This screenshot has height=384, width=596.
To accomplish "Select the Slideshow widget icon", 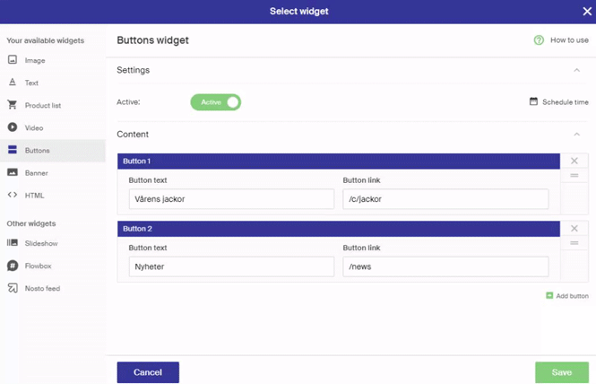I will pos(13,243).
